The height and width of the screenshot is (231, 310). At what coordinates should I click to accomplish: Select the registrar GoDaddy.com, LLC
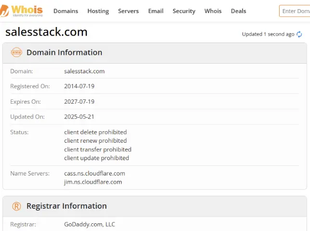(x=89, y=224)
